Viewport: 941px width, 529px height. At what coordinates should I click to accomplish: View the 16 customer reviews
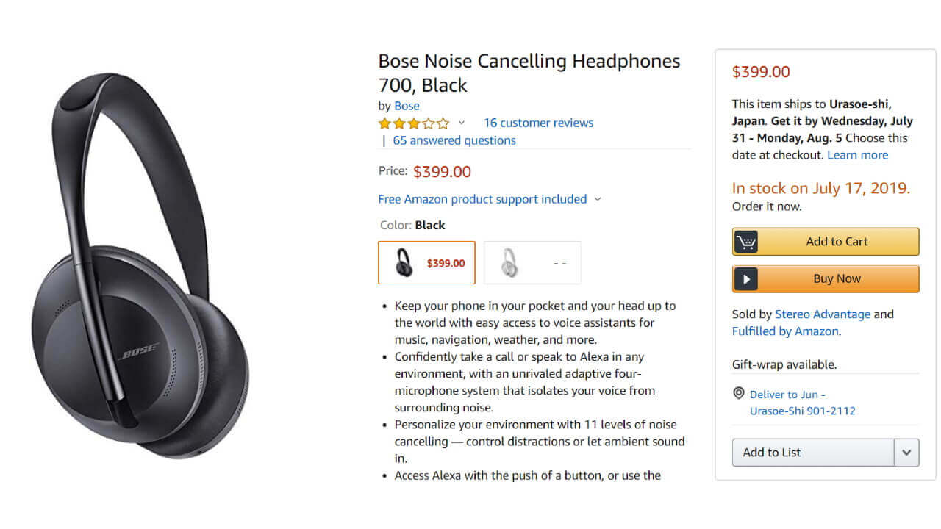538,123
